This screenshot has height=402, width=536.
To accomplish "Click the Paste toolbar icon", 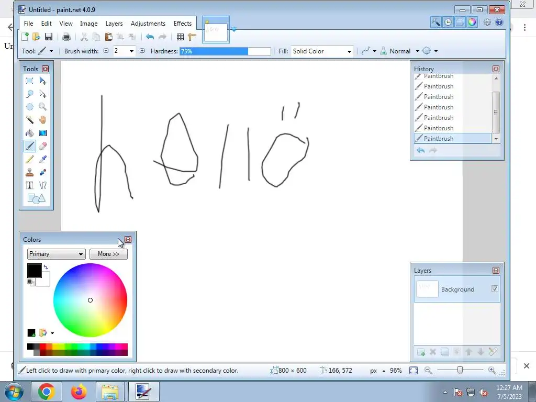I will pos(109,37).
